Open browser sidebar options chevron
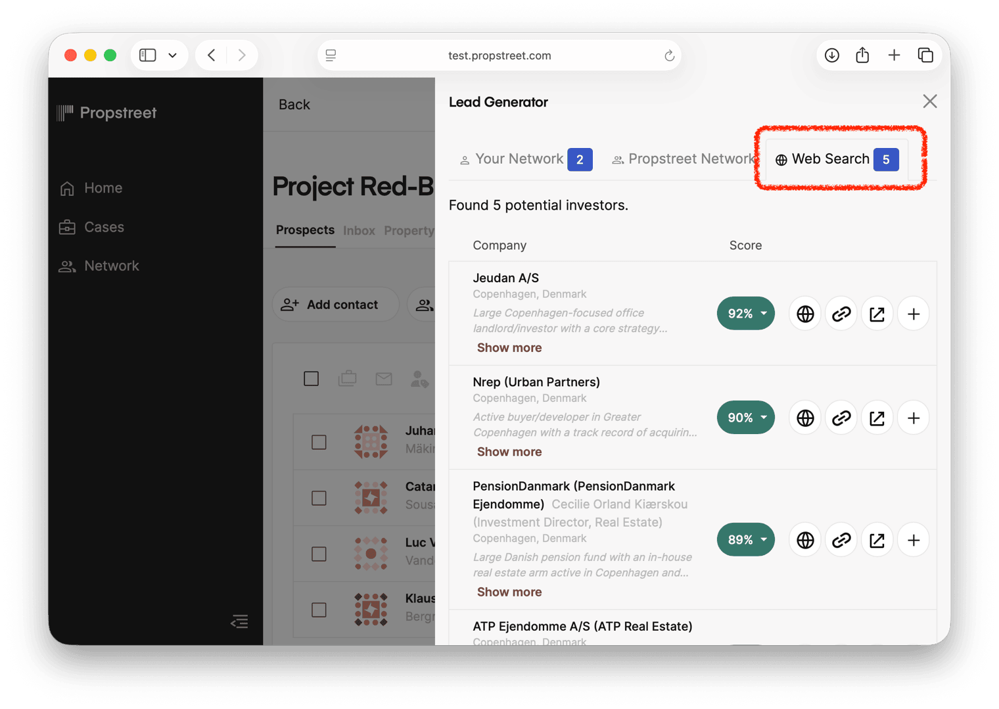The image size is (999, 709). click(x=172, y=56)
